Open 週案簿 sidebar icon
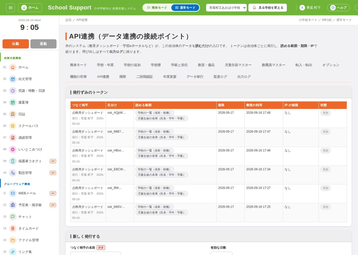The image size is (358, 255). (x=13, y=102)
